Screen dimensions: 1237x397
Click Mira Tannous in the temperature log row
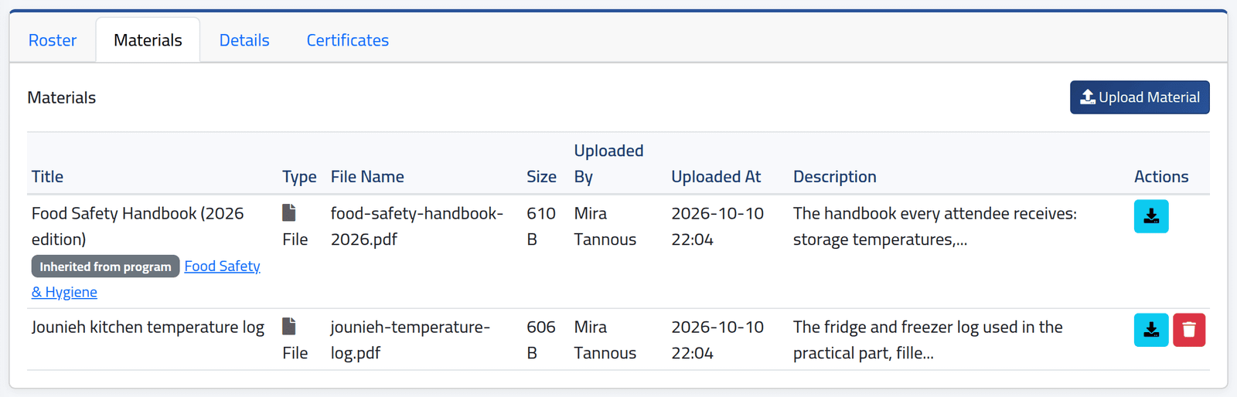605,340
